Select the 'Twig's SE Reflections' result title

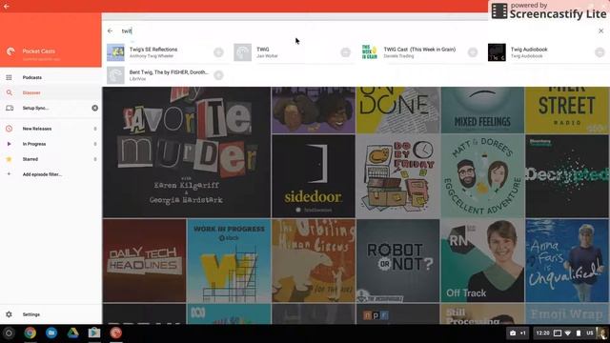coord(153,50)
